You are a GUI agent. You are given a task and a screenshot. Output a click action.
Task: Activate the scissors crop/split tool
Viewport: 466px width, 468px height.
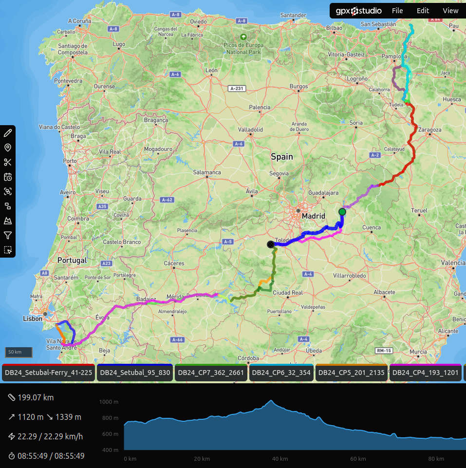tap(7, 162)
